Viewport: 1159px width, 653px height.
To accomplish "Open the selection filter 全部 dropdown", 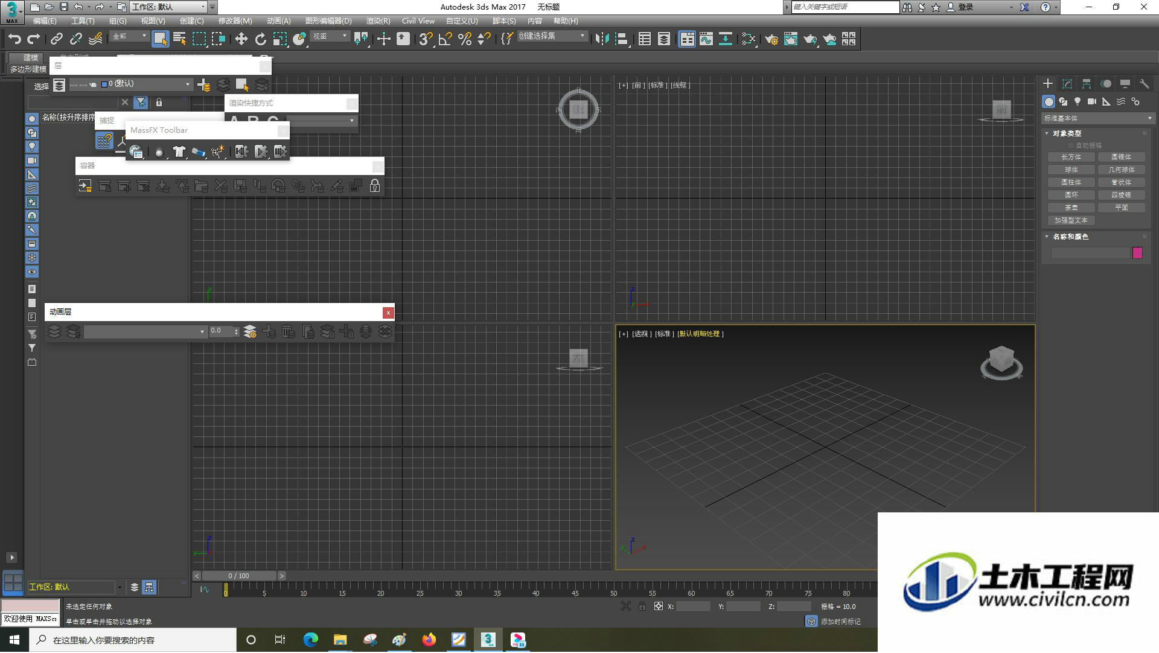I will [x=129, y=36].
